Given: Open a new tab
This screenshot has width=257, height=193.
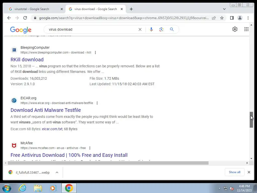Looking at the screenshot, I should [131, 9].
